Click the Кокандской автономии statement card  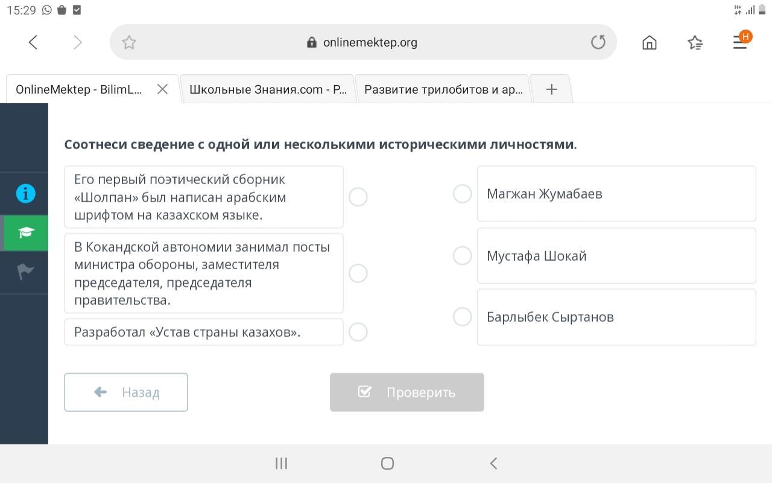204,273
